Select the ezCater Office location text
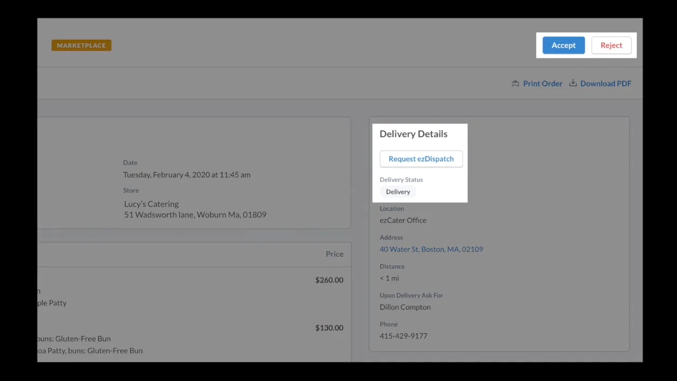This screenshot has height=381, width=677. [403, 220]
